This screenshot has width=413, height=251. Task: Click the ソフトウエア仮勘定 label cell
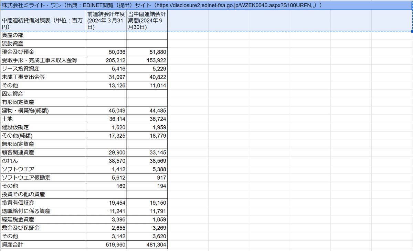tap(43, 178)
